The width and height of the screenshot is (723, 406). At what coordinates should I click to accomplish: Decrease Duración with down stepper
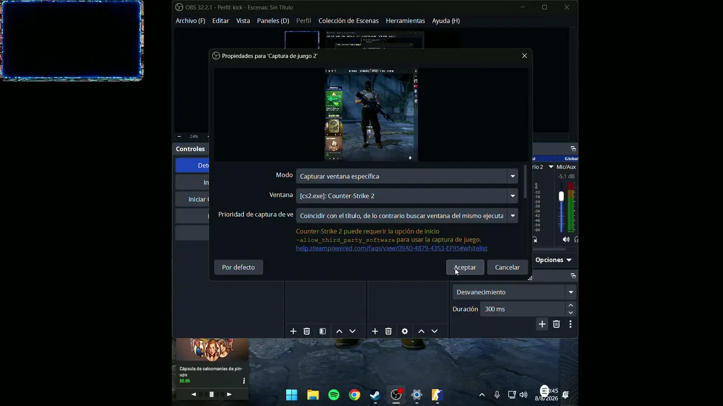coord(570,312)
